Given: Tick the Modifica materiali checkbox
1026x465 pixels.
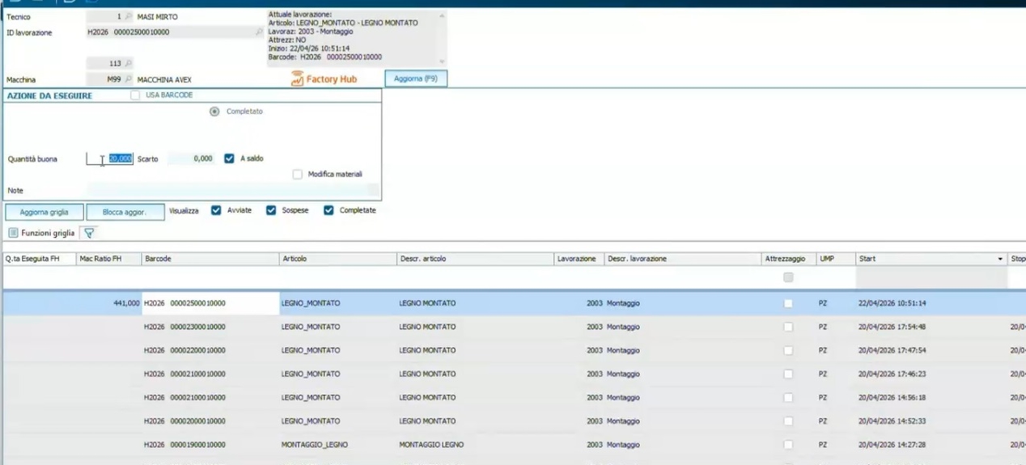Looking at the screenshot, I should 298,174.
